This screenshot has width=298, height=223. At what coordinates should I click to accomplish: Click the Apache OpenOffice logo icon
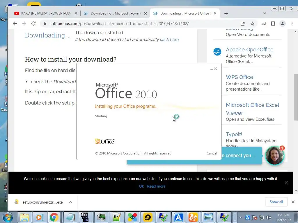(x=217, y=52)
